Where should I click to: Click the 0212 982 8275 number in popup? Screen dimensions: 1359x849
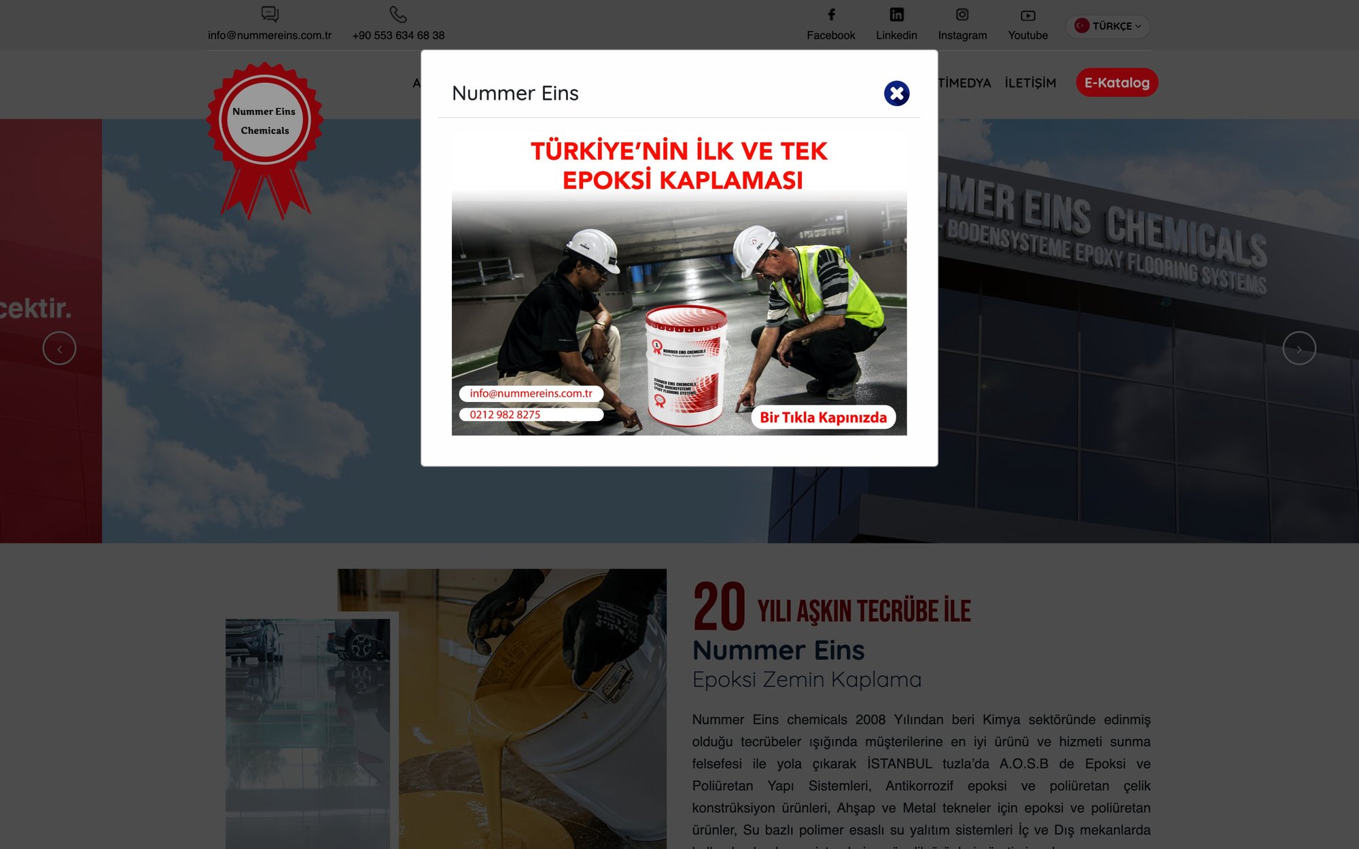[531, 414]
